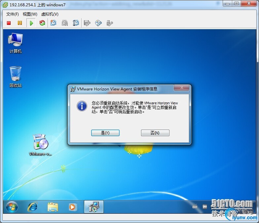Click 否(N) to restart later
Image resolution: width=259 pixels, height=223 pixels.
155,133
